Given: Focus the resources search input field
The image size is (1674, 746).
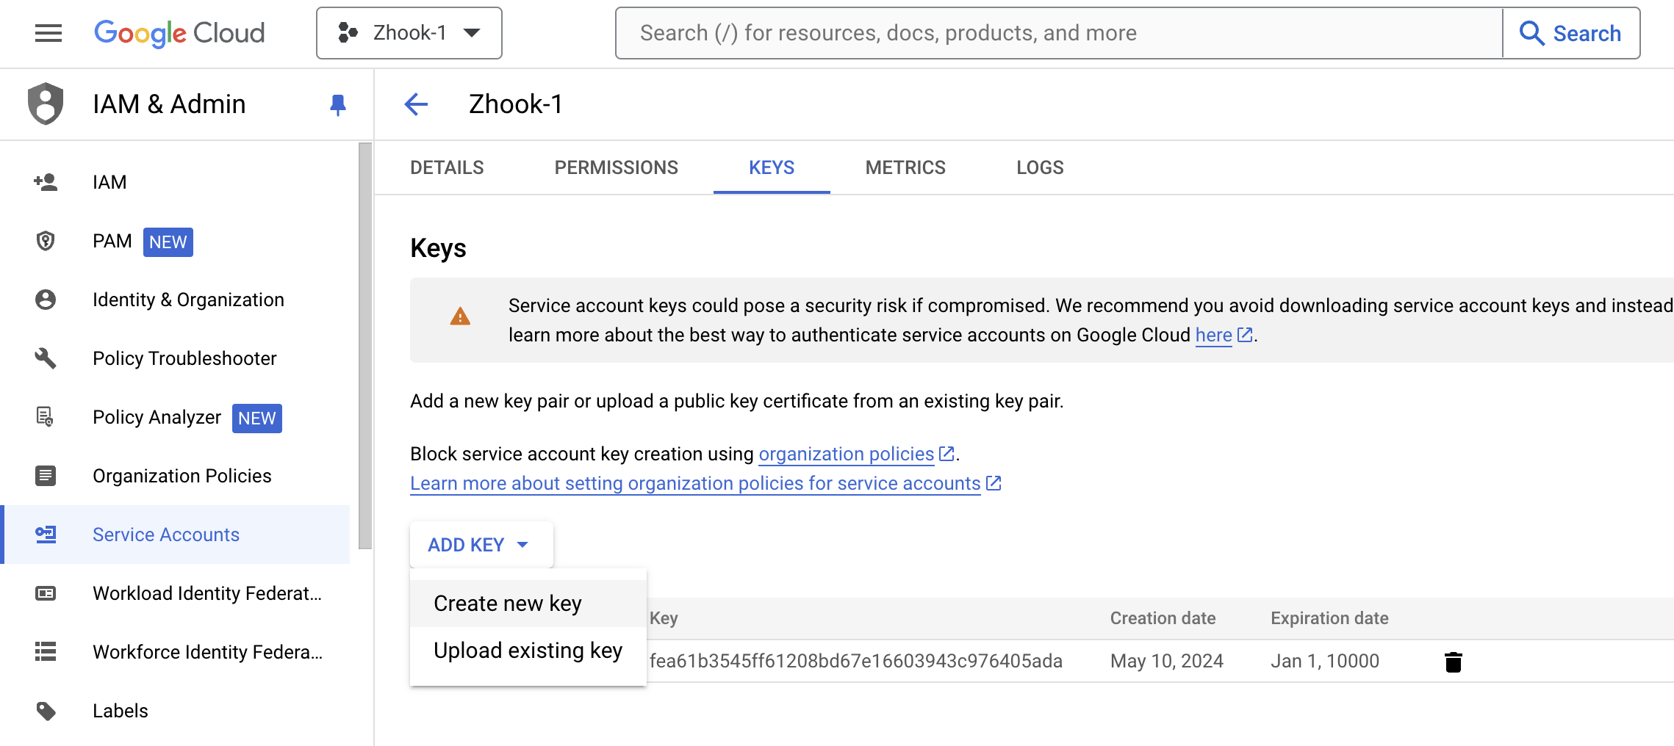Looking at the screenshot, I should [x=1058, y=33].
